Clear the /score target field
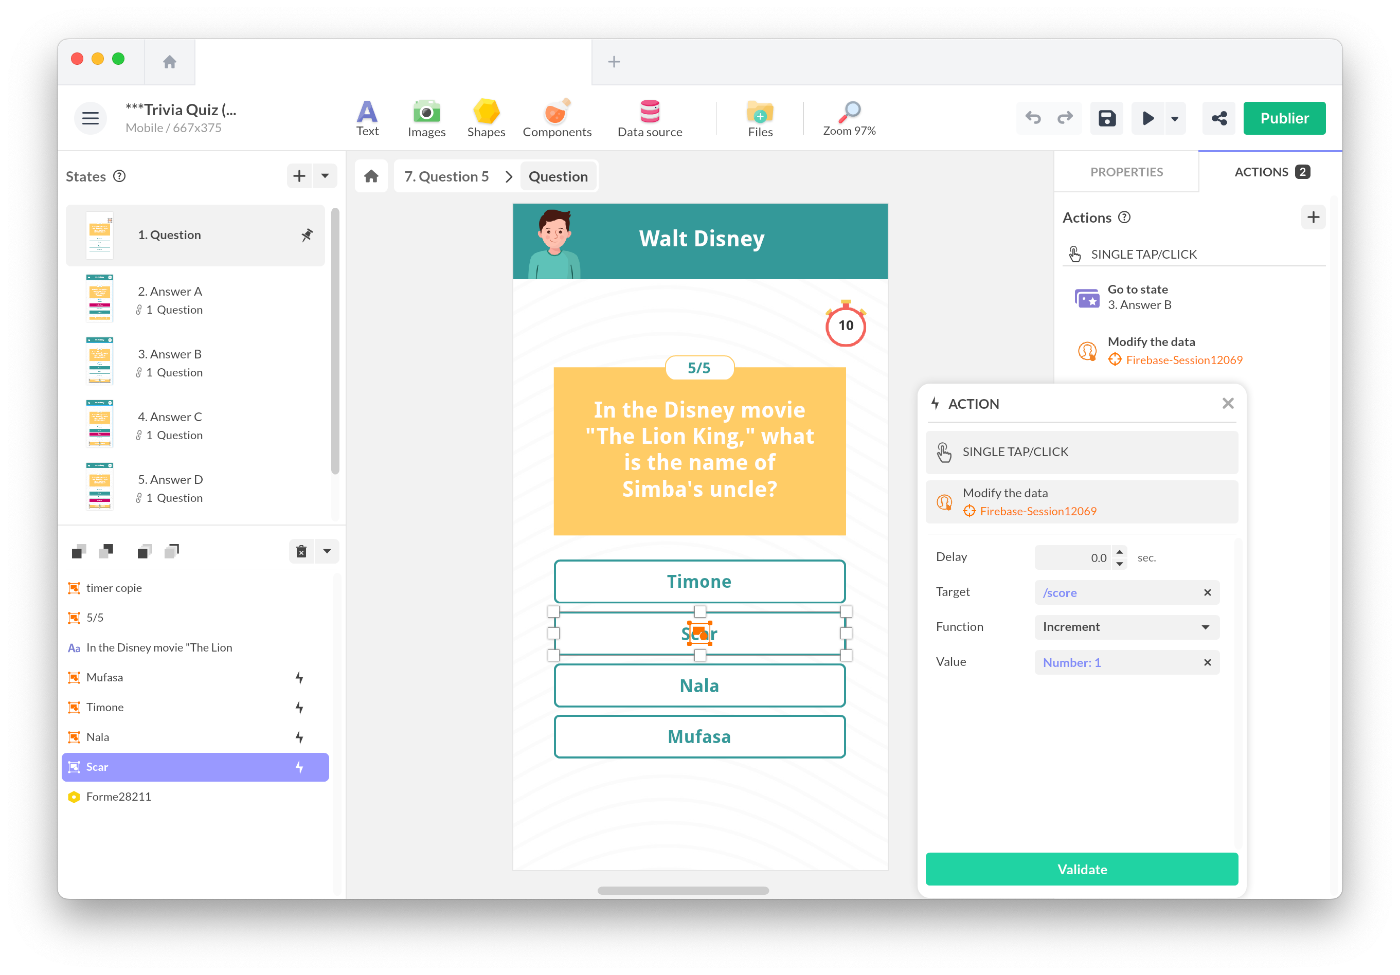Screen dimensions: 1400x975 coord(1207,593)
